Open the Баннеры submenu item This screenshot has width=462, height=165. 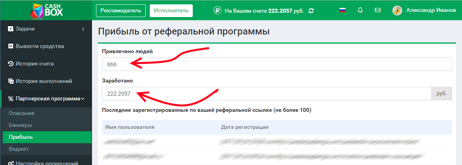(20, 125)
